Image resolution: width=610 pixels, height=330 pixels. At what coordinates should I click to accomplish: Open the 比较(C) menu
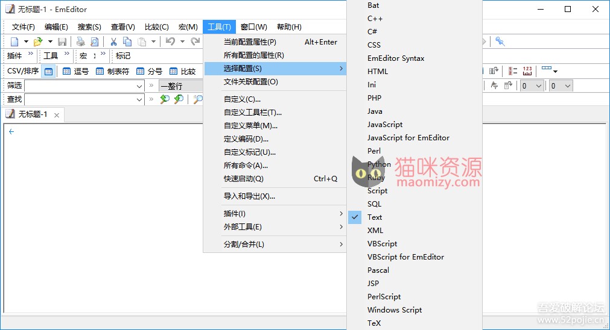[156, 26]
